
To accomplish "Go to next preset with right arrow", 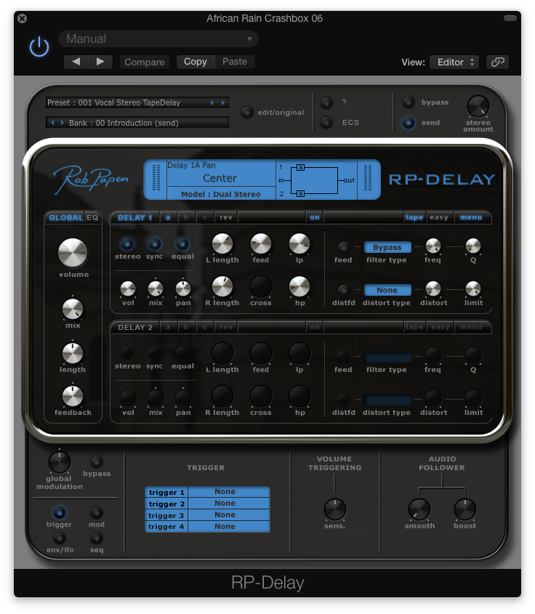I will tap(100, 62).
